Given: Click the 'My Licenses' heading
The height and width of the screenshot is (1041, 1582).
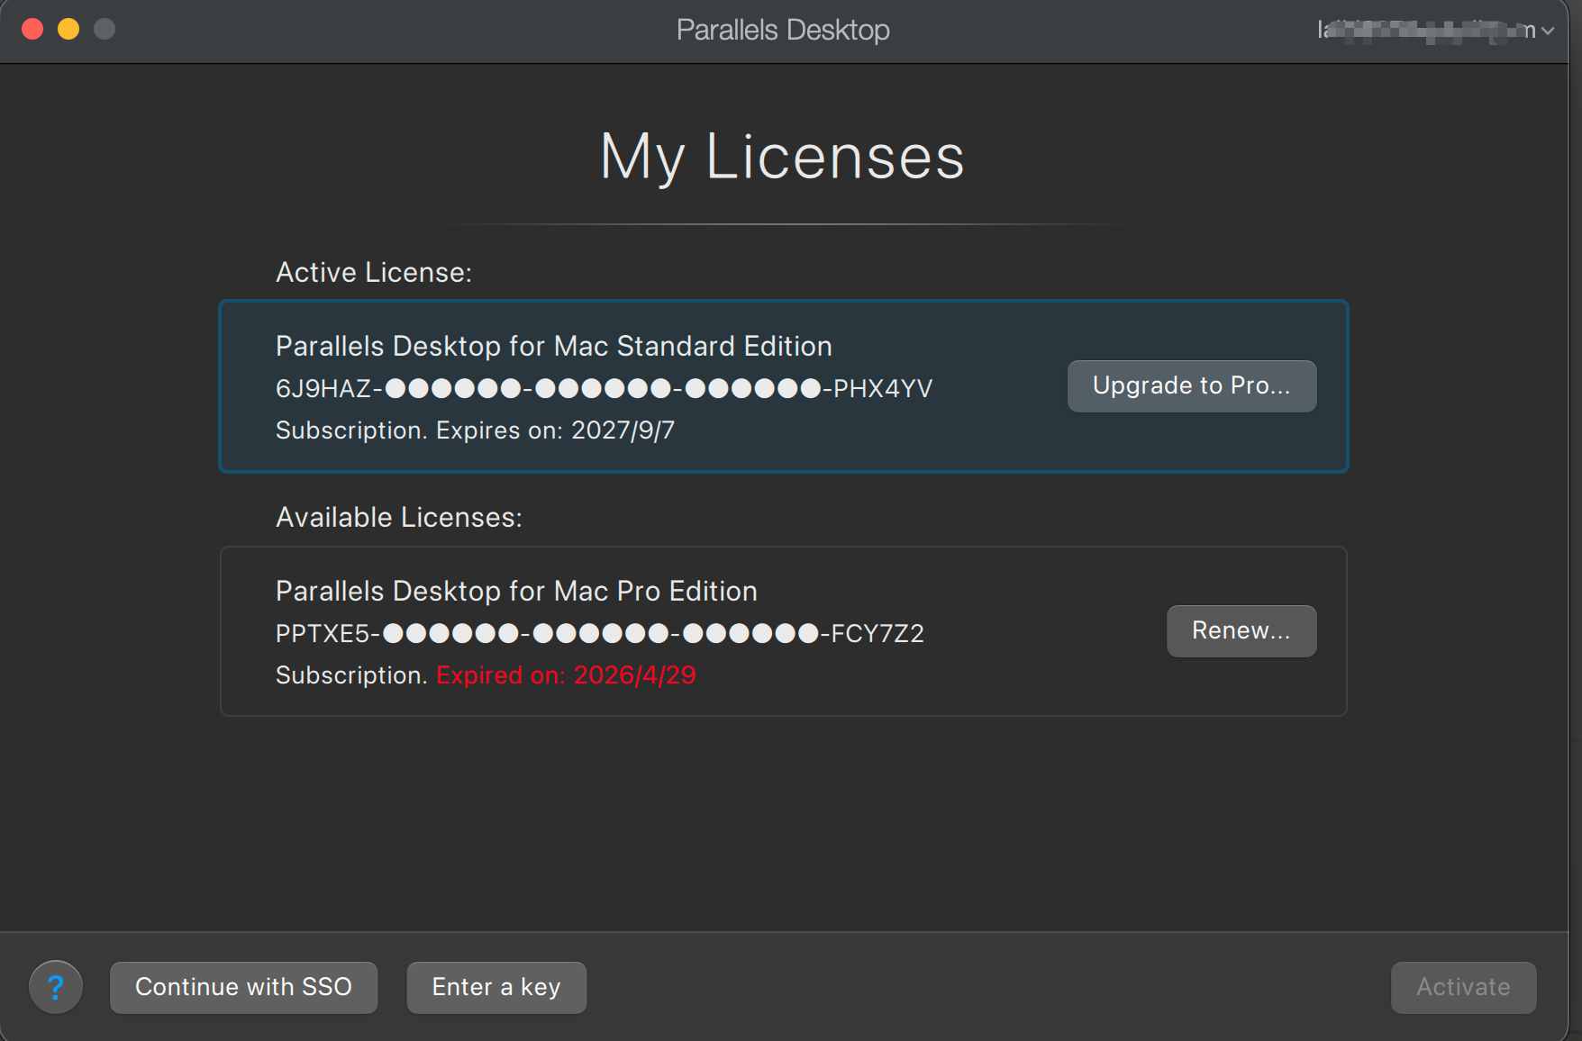Looking at the screenshot, I should pyautogui.click(x=782, y=158).
